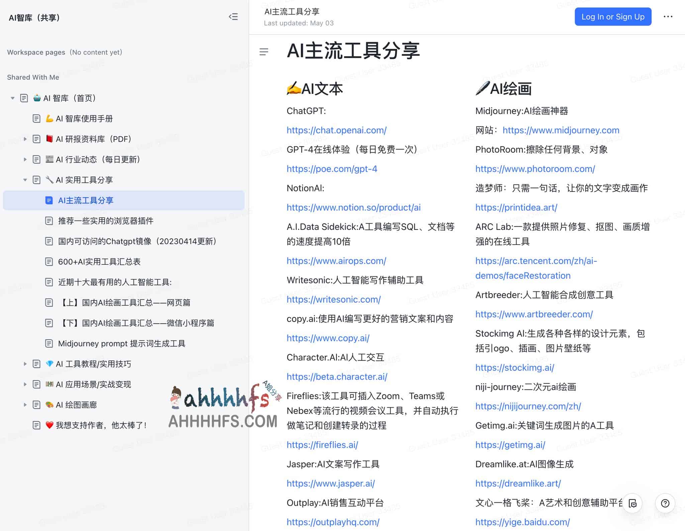Viewport: 685px width, 531px height.
Task: Expand the AI 研报资料库（PDF）tree item
Action: 25,139
